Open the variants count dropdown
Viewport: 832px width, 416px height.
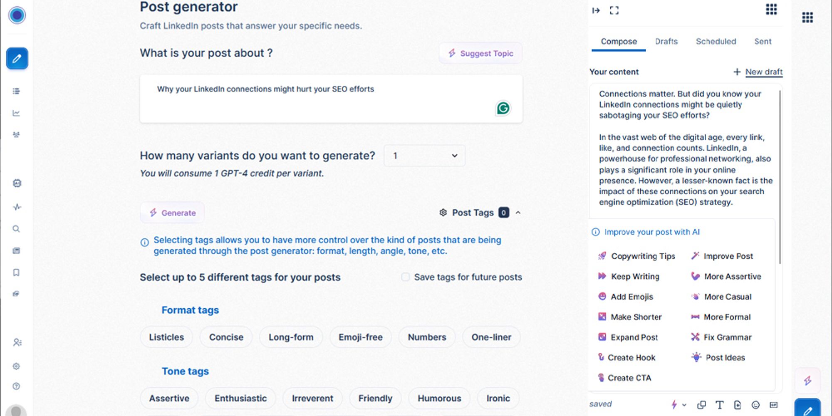click(424, 156)
